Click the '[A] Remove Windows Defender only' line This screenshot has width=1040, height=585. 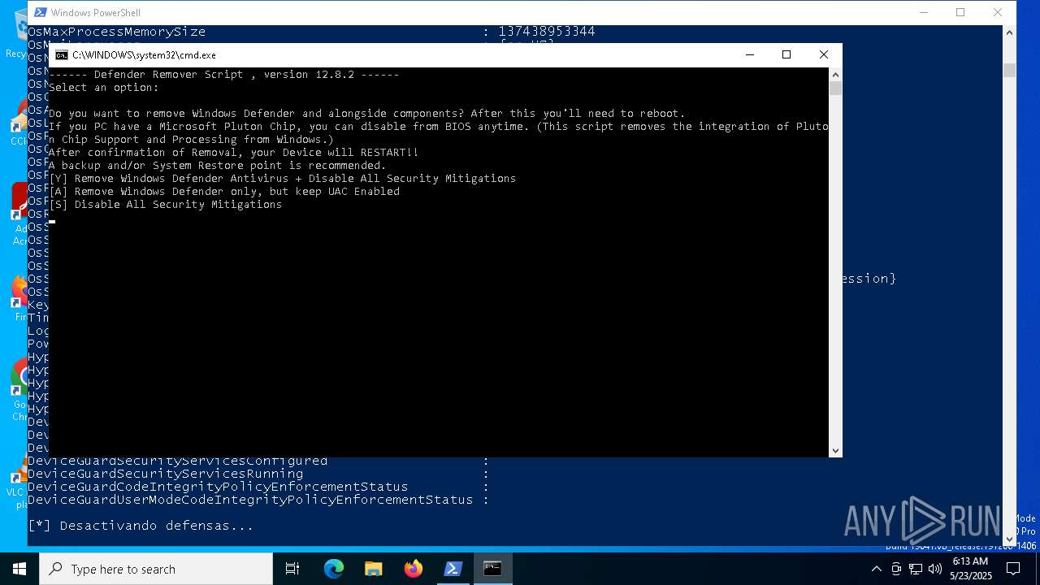224,192
